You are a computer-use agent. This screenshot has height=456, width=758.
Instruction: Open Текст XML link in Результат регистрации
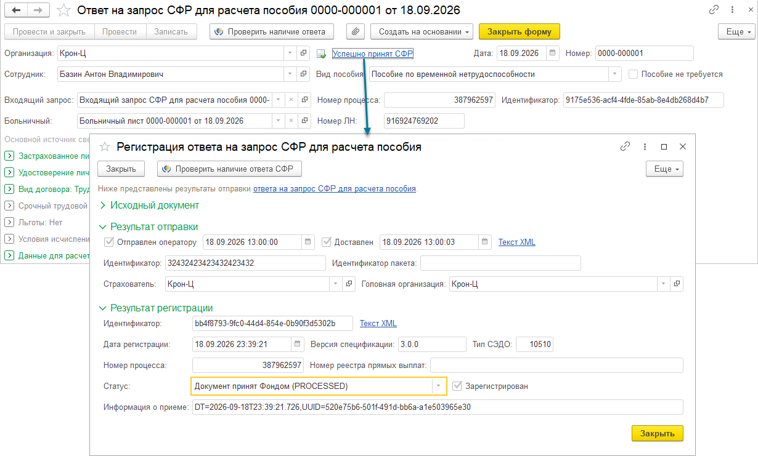click(x=378, y=323)
